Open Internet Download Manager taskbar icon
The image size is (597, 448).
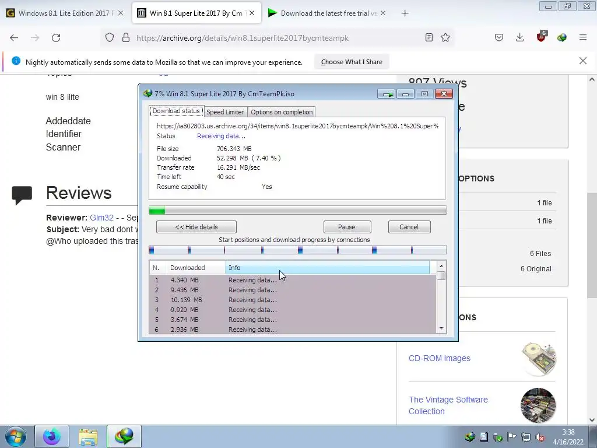coord(124,436)
